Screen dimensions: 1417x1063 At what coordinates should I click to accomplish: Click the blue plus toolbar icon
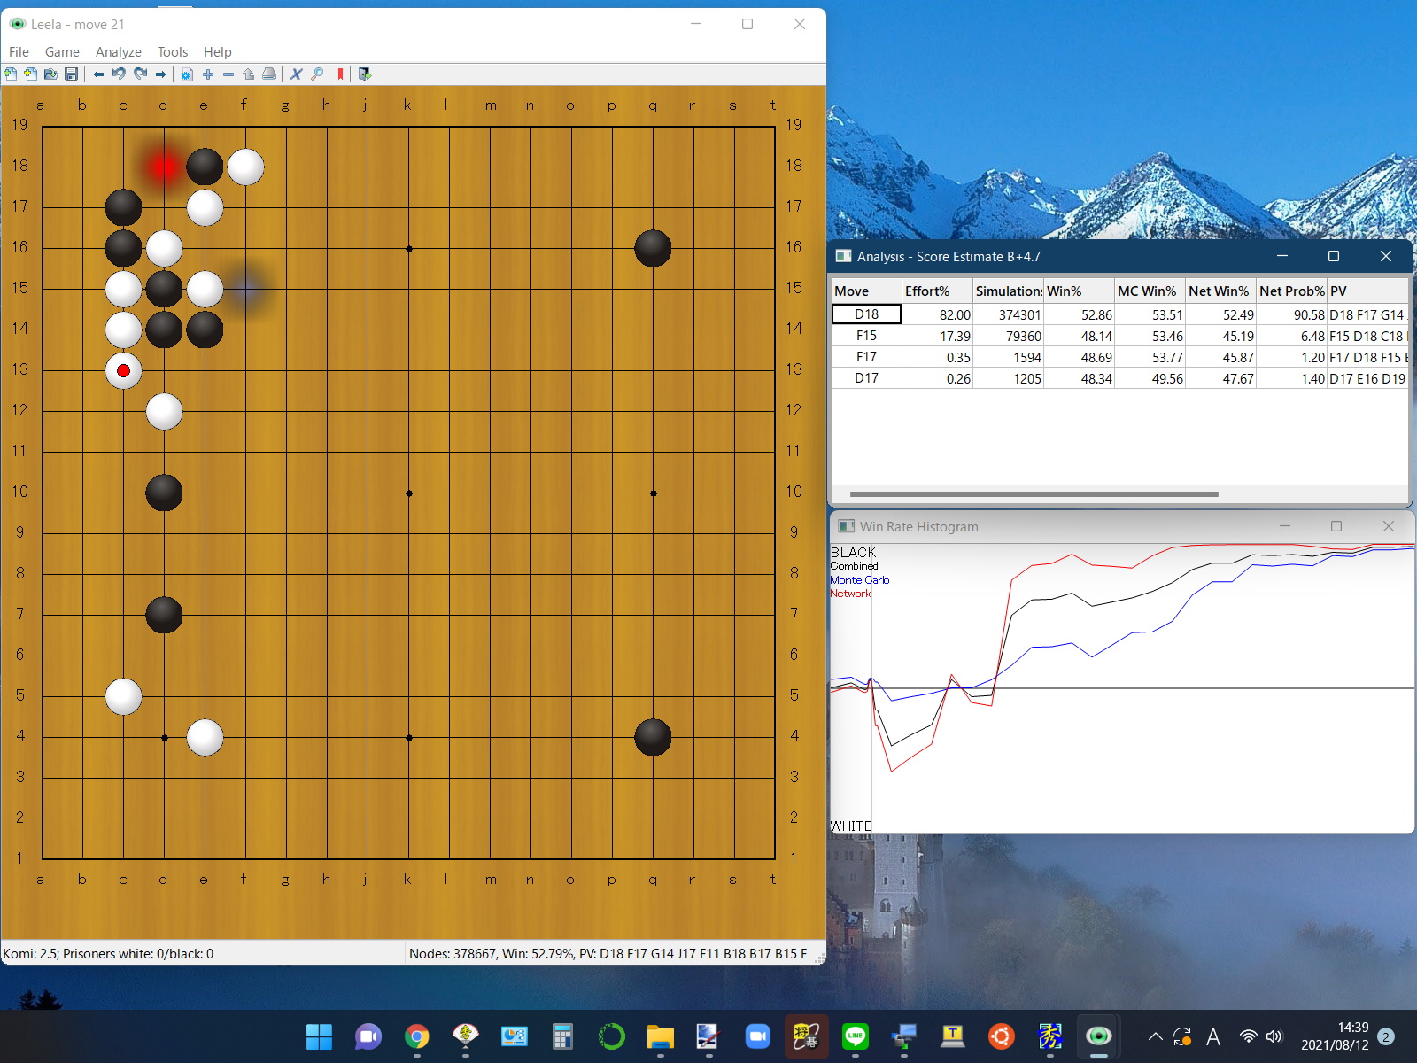tap(208, 74)
